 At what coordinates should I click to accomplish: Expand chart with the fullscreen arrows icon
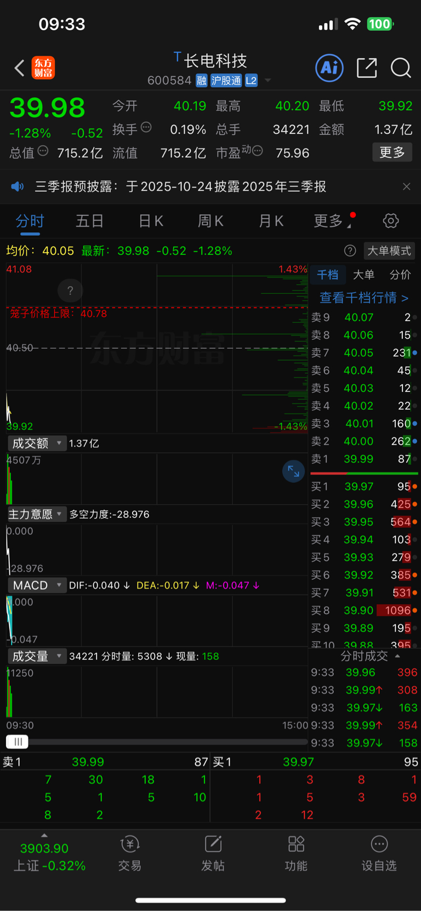293,471
